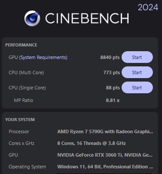The height and width of the screenshot is (174, 162).
Task: Start the CPU Multi Core benchmark
Action: point(137,72)
